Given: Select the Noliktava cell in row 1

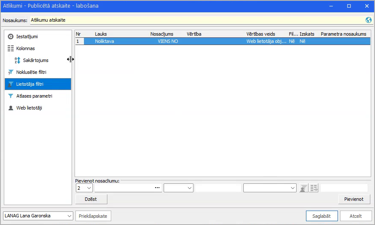Looking at the screenshot, I should (104, 41).
